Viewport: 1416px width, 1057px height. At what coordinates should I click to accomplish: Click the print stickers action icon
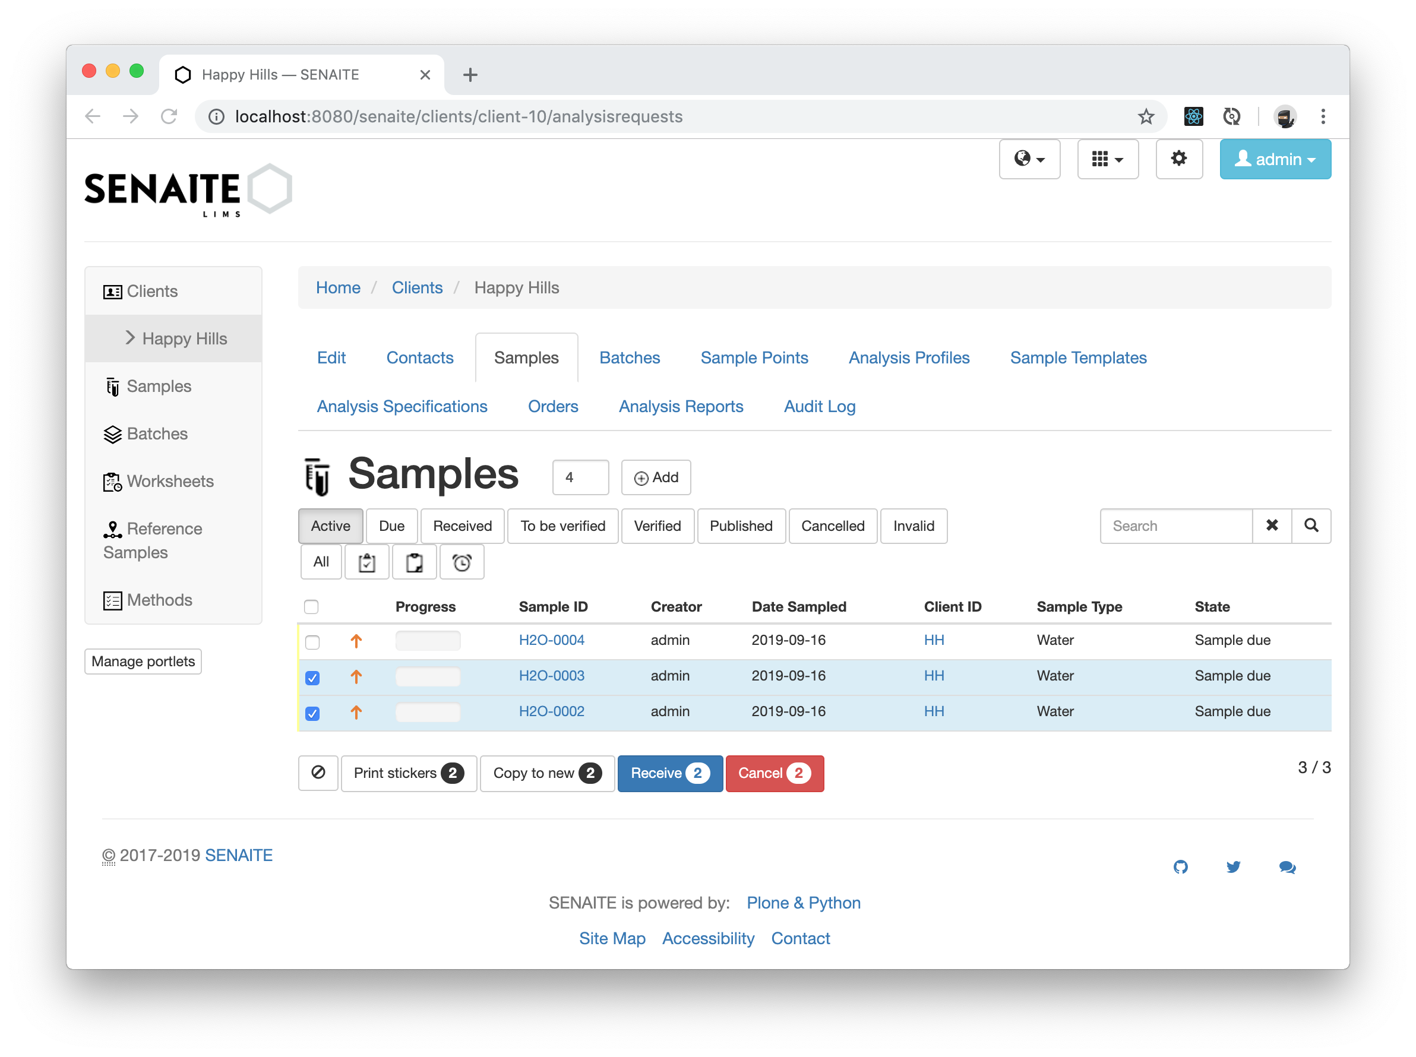(x=404, y=773)
